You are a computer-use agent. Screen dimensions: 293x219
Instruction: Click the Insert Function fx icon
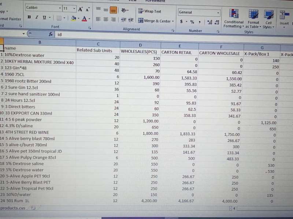coord(51,34)
